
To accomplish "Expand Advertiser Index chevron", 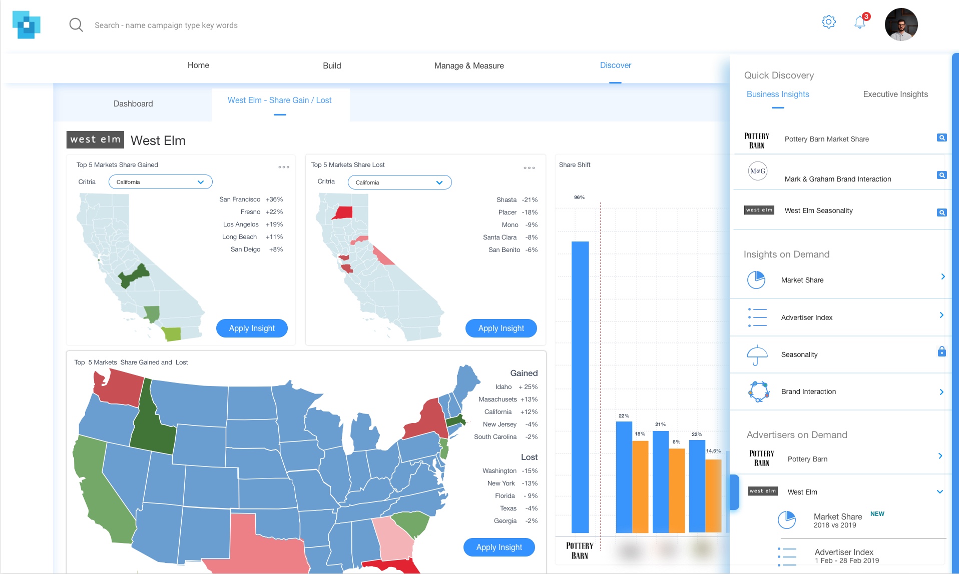I will (941, 315).
